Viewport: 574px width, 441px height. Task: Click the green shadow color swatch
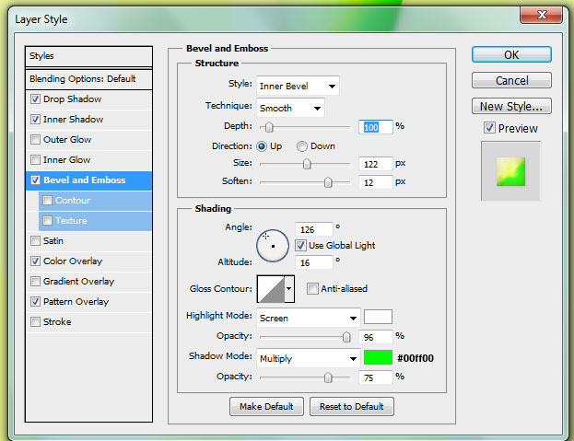[x=378, y=357]
